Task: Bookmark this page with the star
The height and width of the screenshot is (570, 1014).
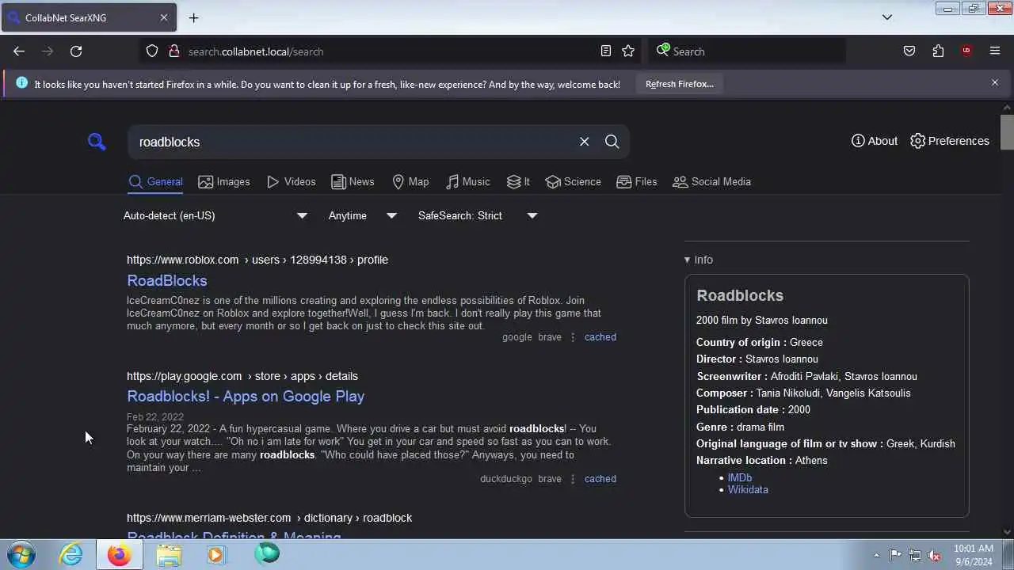Action: point(628,51)
